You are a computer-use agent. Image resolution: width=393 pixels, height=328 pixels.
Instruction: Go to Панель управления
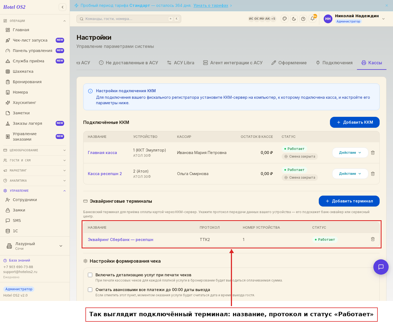click(35, 51)
